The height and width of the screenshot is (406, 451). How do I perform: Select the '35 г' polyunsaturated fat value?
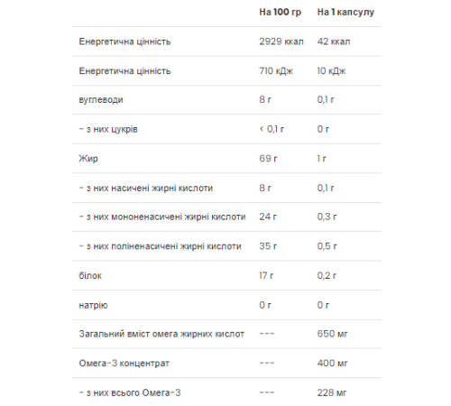click(x=268, y=246)
